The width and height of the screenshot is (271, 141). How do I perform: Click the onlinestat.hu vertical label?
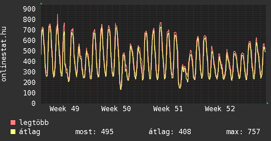click(x=4, y=54)
